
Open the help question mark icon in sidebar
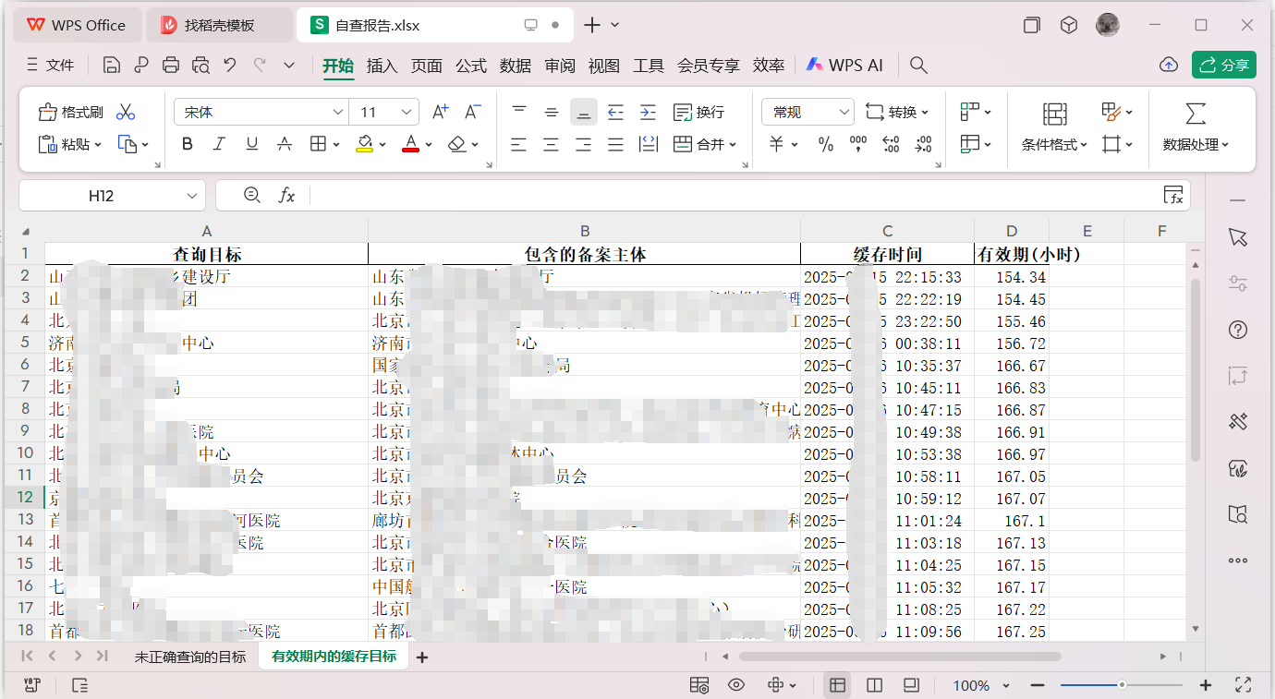click(x=1238, y=330)
